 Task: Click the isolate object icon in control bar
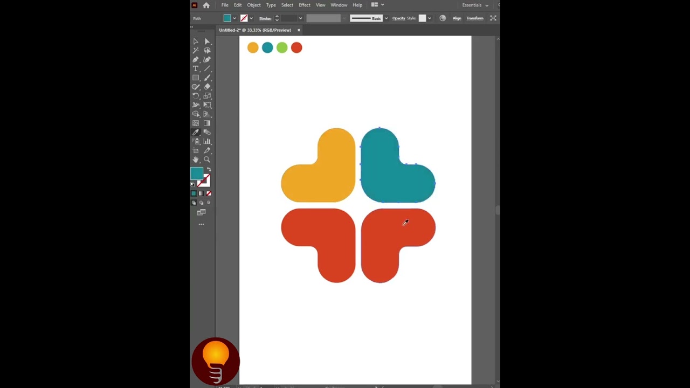[493, 18]
